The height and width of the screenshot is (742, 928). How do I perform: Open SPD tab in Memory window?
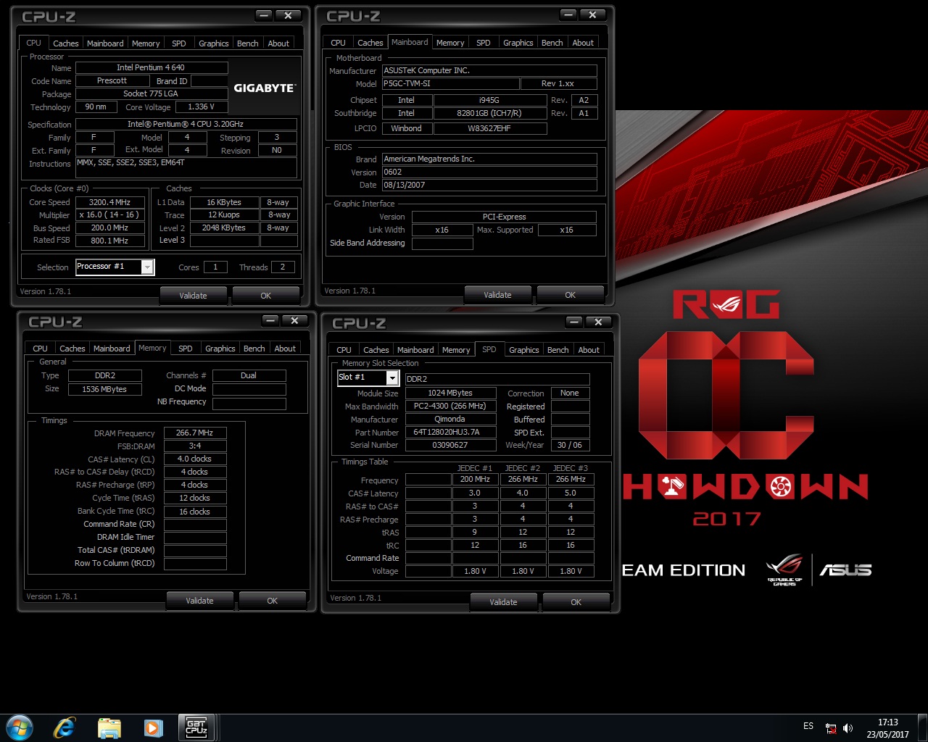tap(186, 349)
